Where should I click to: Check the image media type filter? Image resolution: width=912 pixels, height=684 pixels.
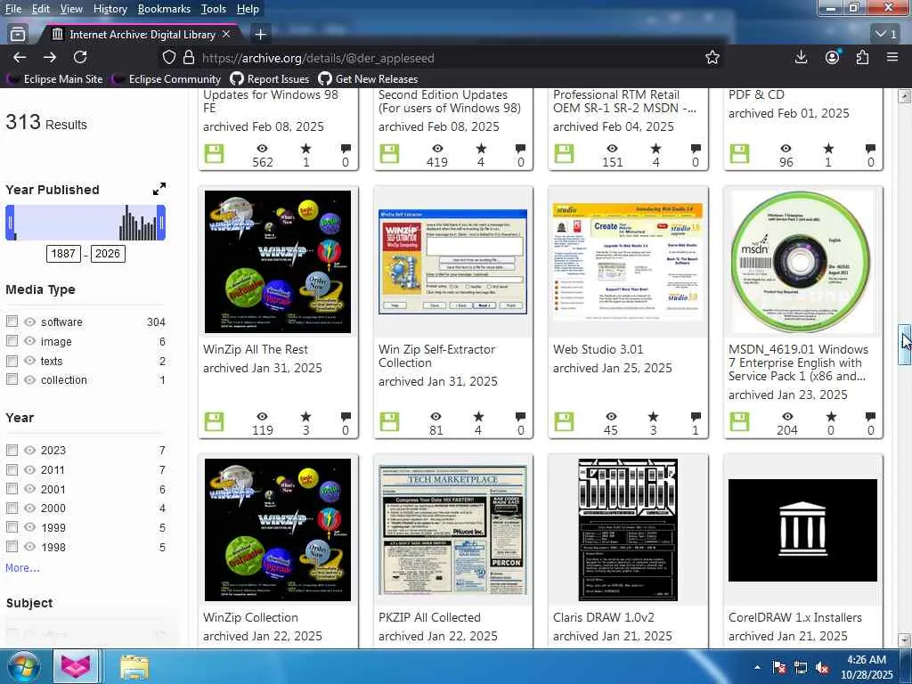coord(12,341)
